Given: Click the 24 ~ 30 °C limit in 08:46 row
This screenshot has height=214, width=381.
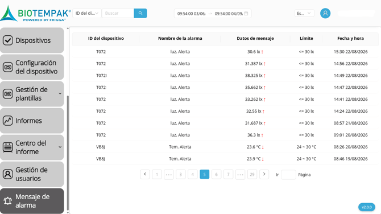Looking at the screenshot, I should click(306, 159).
